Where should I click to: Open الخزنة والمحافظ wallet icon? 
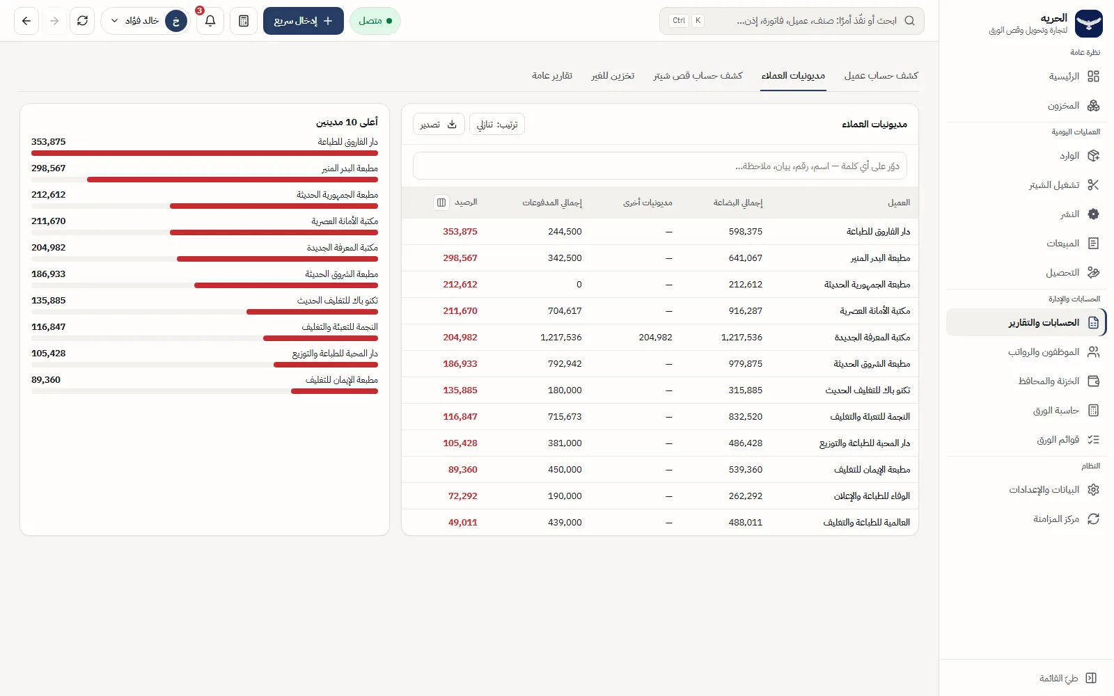click(x=1093, y=381)
